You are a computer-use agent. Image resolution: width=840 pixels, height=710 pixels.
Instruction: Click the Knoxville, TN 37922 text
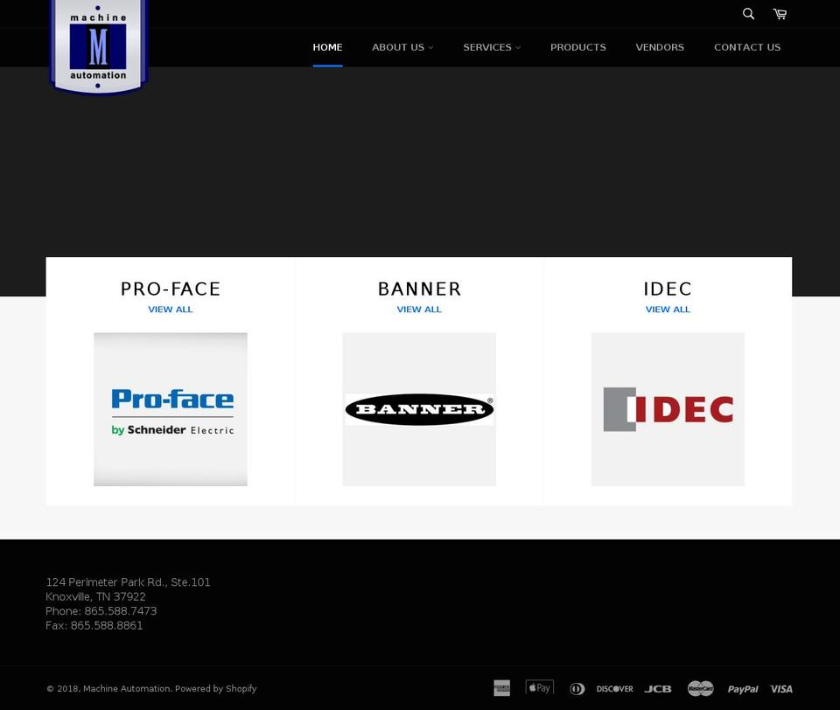95,596
